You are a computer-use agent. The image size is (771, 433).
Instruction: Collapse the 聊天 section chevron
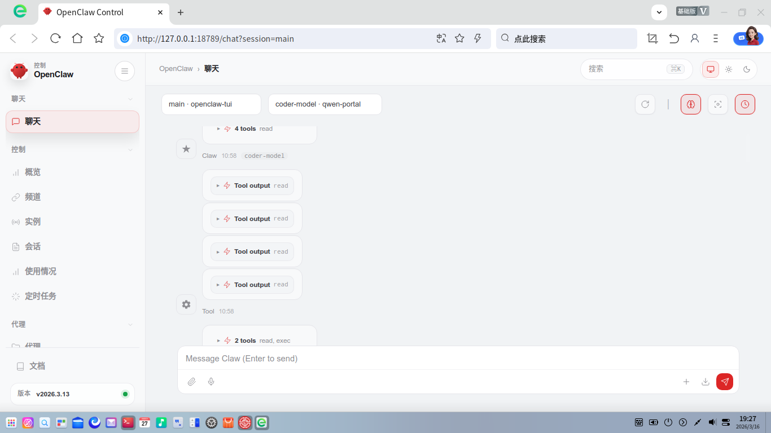coord(130,99)
